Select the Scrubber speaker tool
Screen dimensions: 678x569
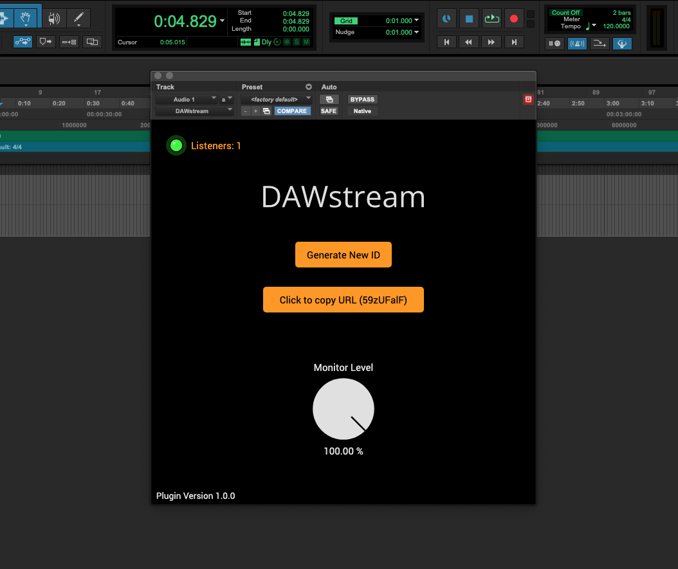[54, 17]
